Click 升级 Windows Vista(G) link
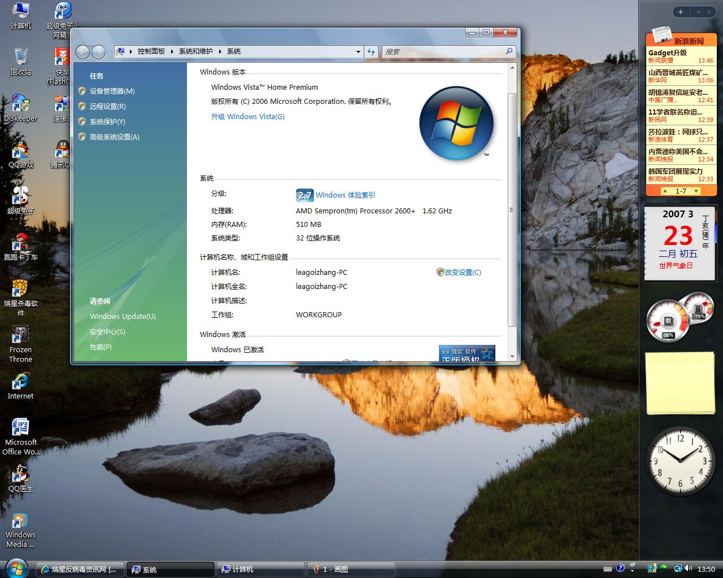The width and height of the screenshot is (723, 578). (247, 116)
